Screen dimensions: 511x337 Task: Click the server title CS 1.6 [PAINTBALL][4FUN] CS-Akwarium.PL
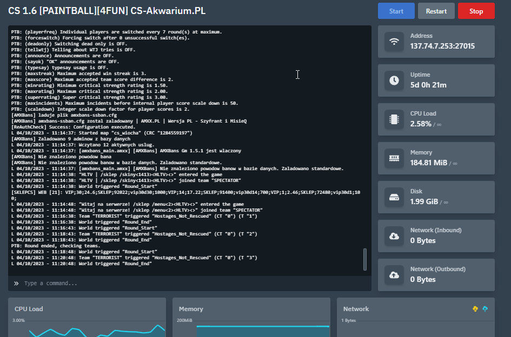click(107, 11)
